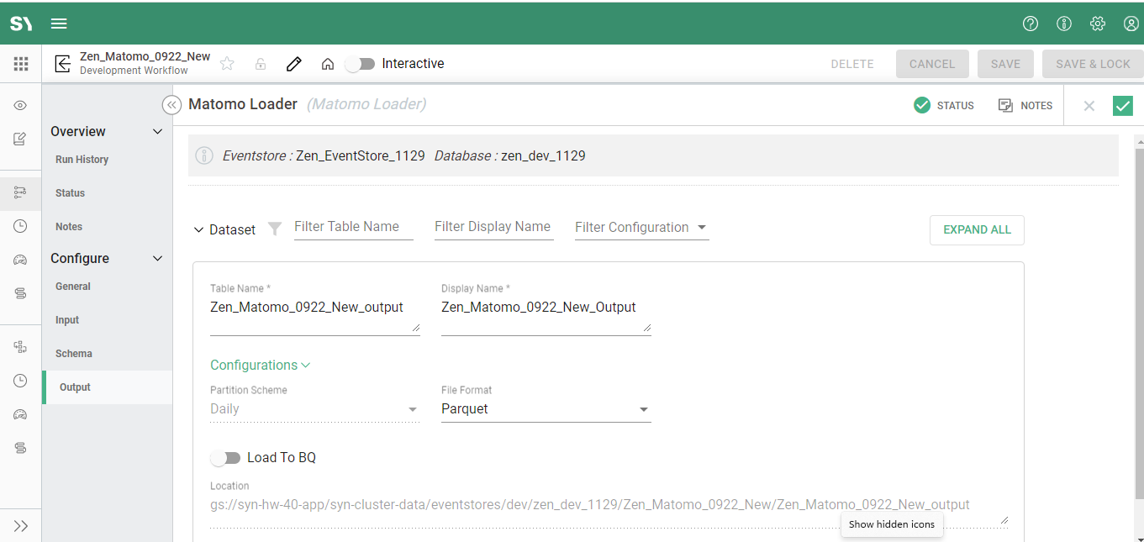
Task: Enable the Load To BQ toggle
Action: (x=225, y=458)
